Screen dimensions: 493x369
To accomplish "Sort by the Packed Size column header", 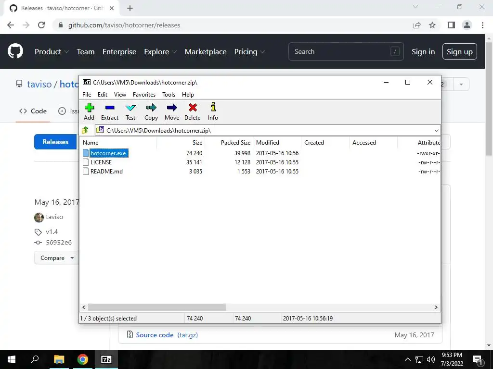I will [x=229, y=142].
